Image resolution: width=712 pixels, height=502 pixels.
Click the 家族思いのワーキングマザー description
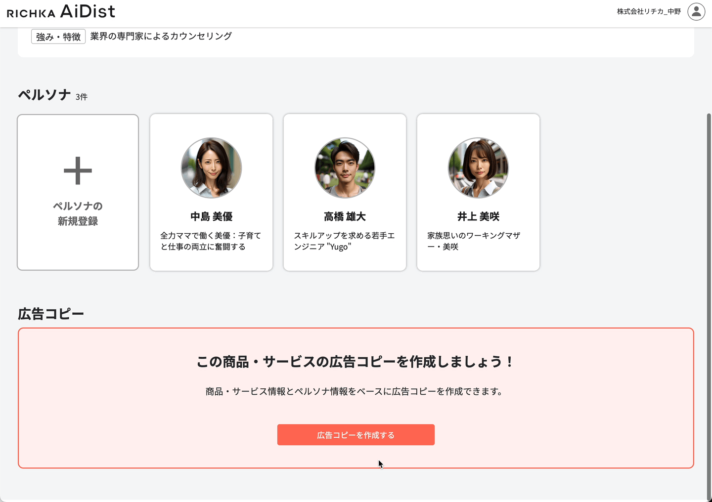[x=474, y=241]
